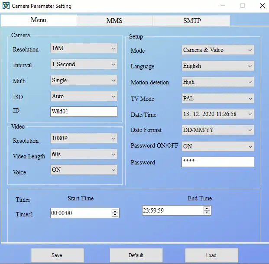
Task: Click the Load button
Action: coord(211,255)
